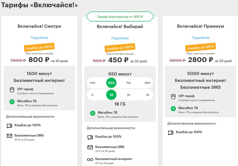Click the VIP crown icon in Премиум tariff

[x=173, y=97]
